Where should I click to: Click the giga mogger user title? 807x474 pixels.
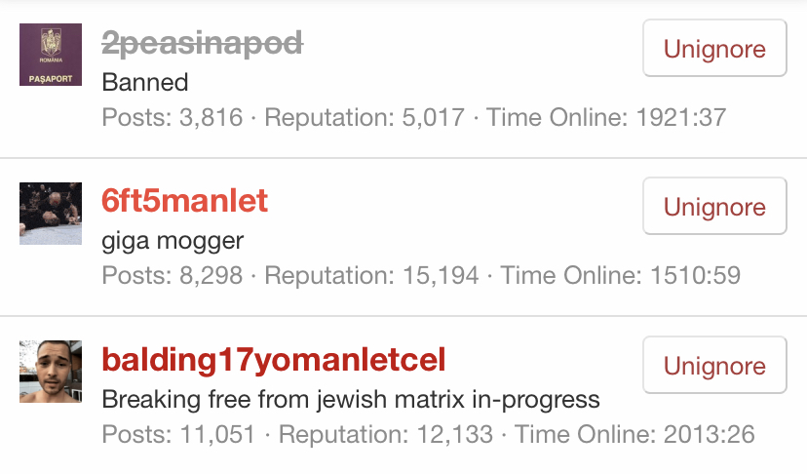(x=173, y=240)
